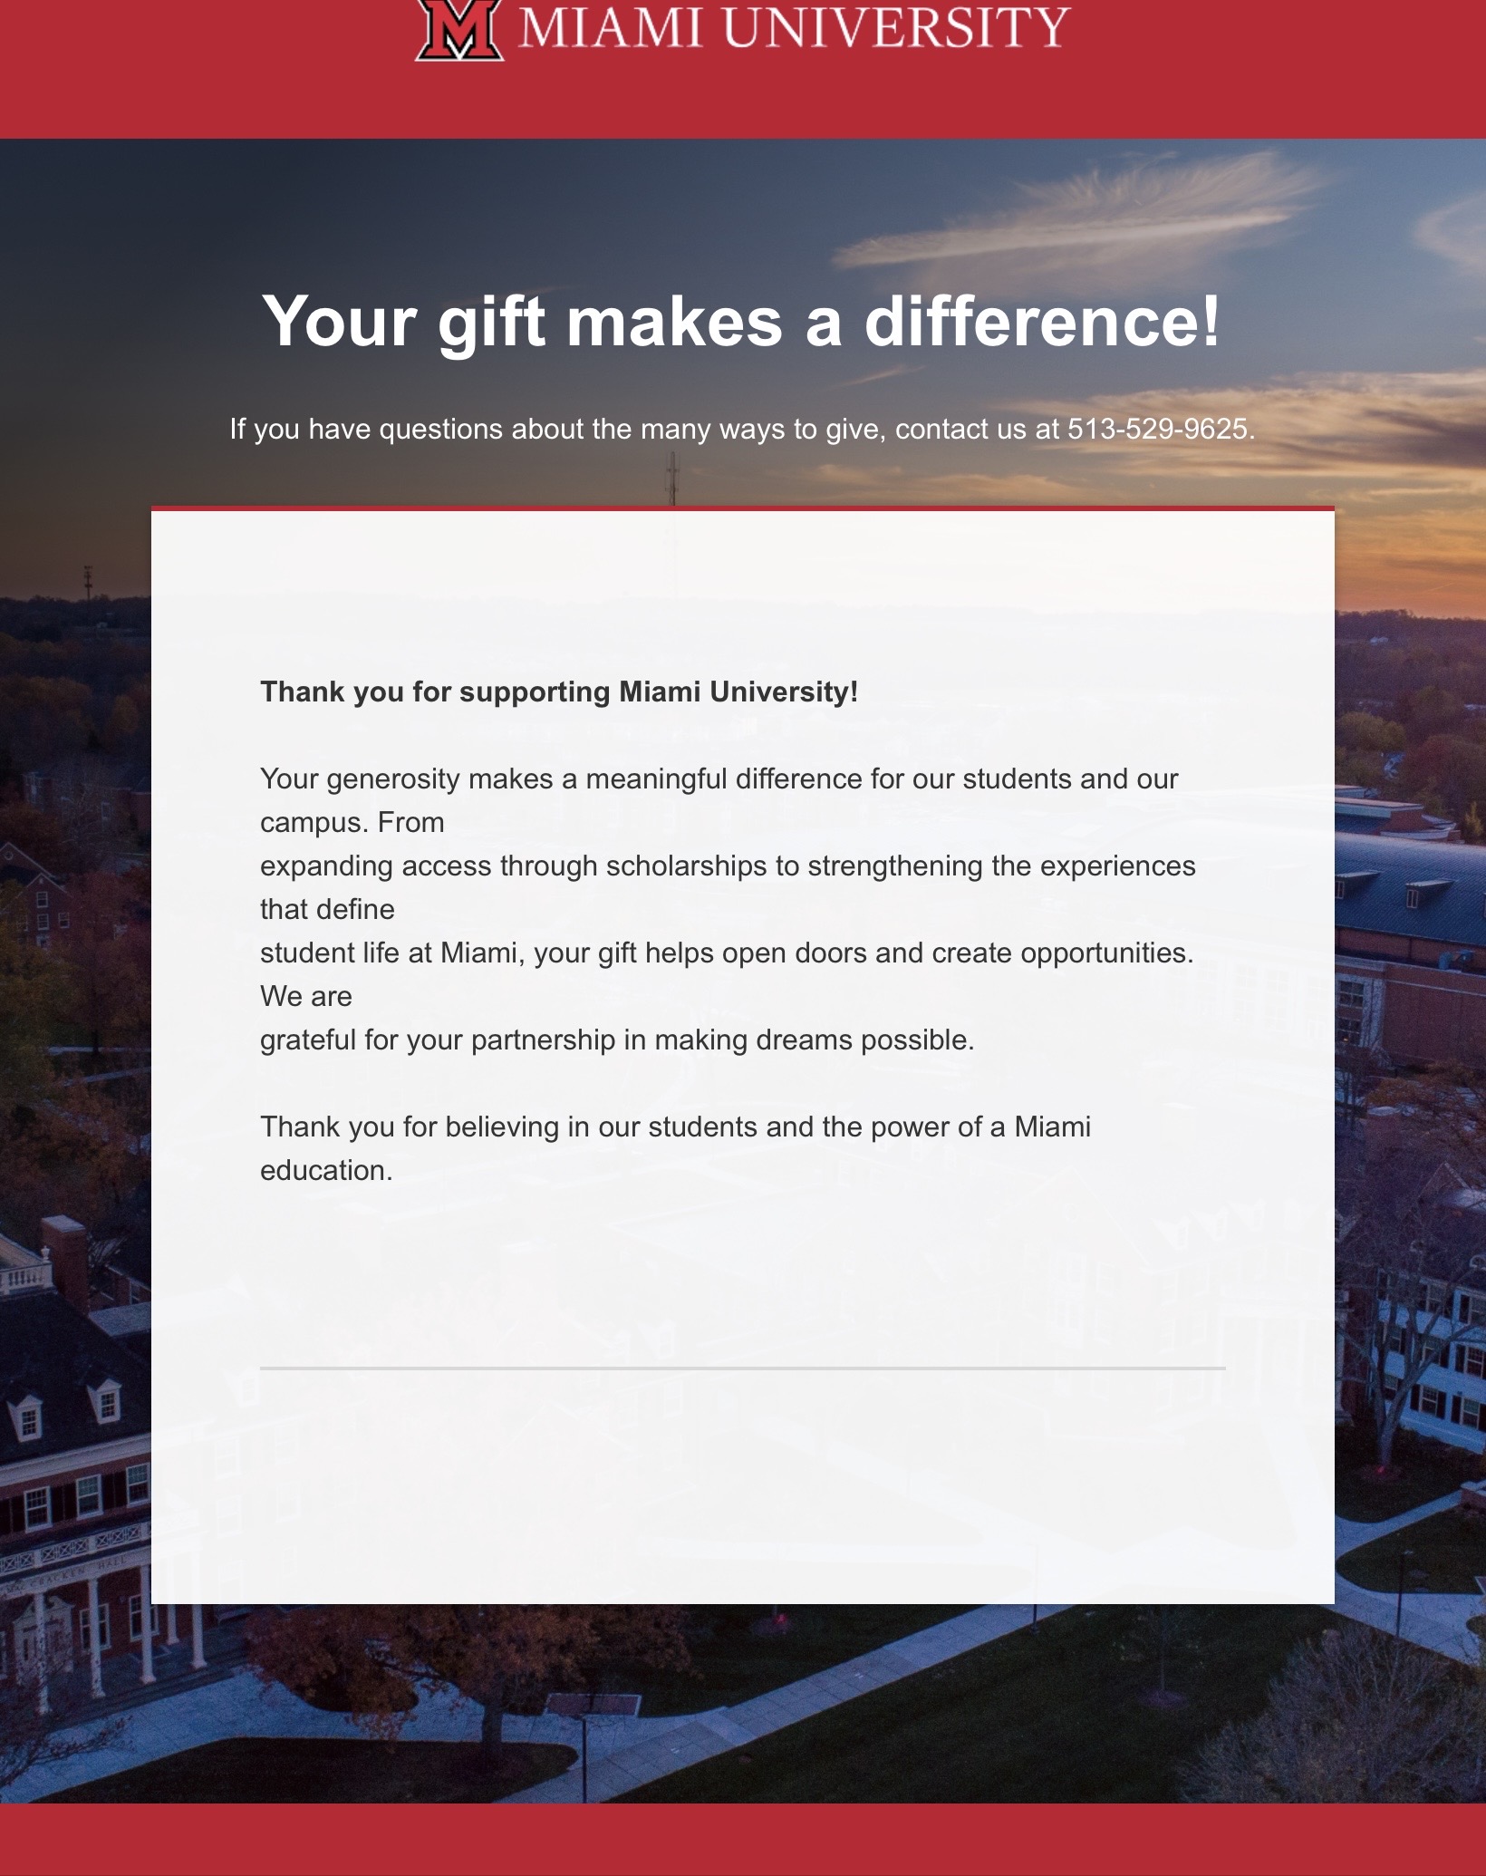Click the bold "Thank you for supporting Miami University!" line

[558, 691]
